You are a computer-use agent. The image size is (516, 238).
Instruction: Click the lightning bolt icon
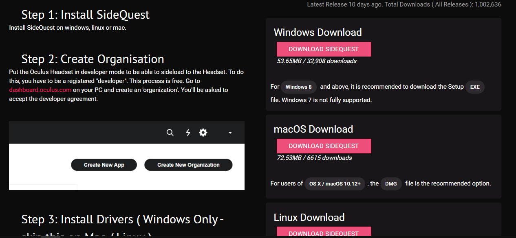click(188, 133)
